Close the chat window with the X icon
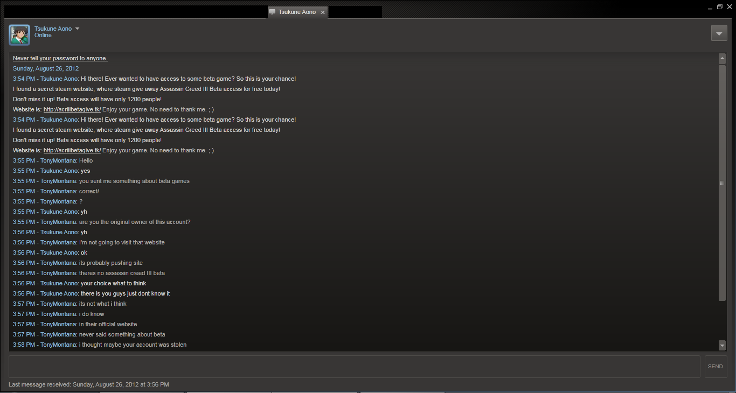Screen dimensions: 736x393 coord(730,6)
